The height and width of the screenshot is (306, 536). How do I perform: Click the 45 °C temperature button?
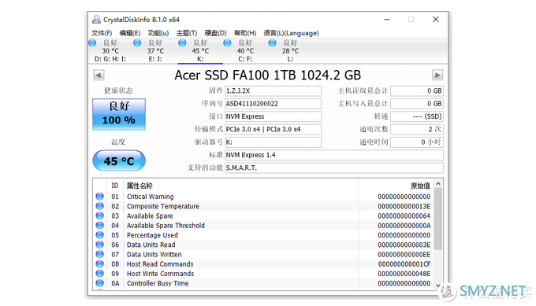pyautogui.click(x=119, y=160)
